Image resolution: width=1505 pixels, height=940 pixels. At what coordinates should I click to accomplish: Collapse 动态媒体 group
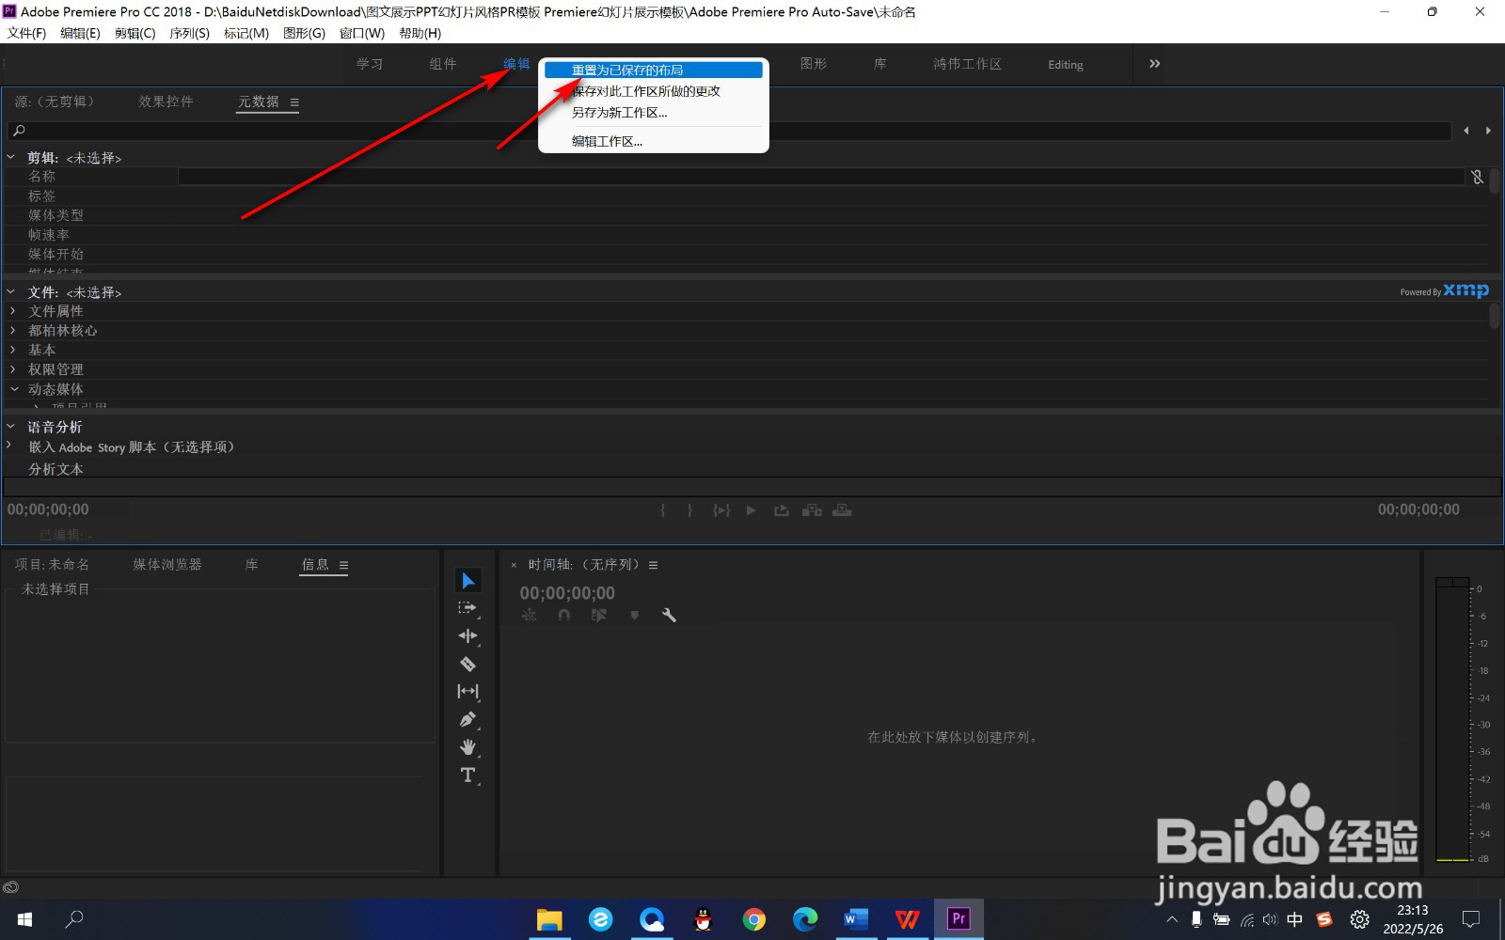click(x=14, y=388)
